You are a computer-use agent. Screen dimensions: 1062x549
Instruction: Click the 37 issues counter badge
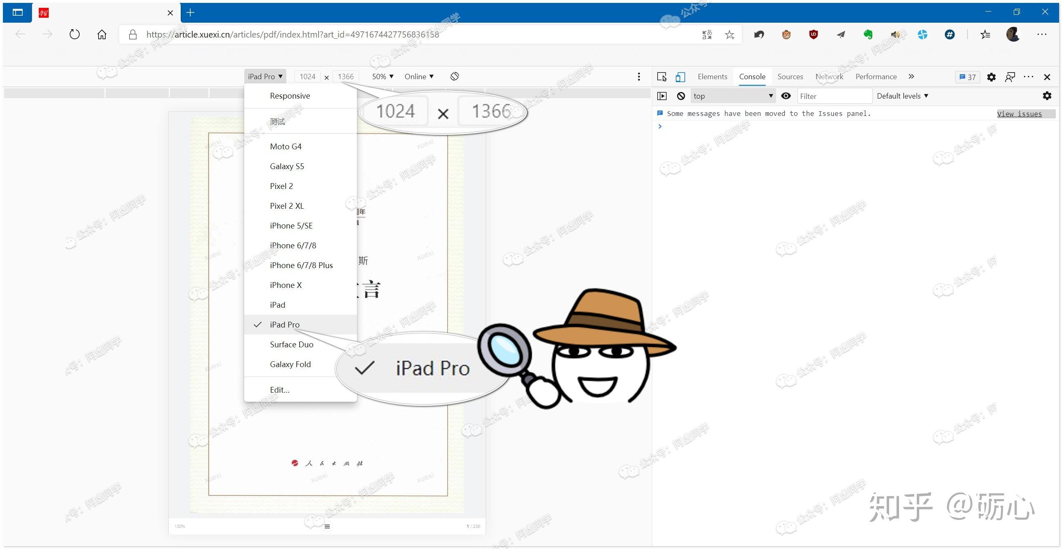(967, 77)
